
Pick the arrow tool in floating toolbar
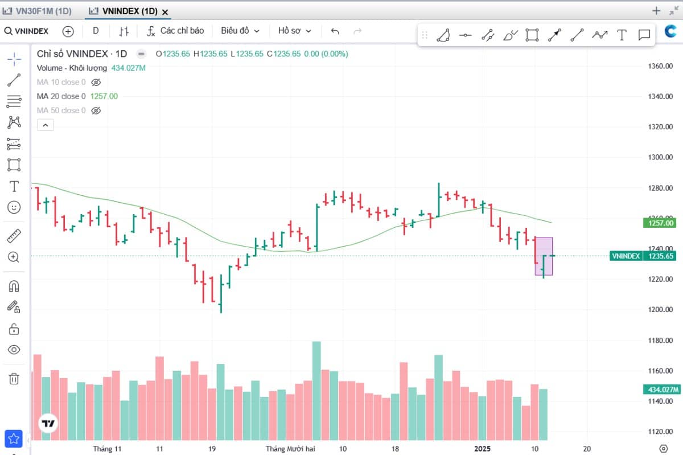[x=554, y=35]
